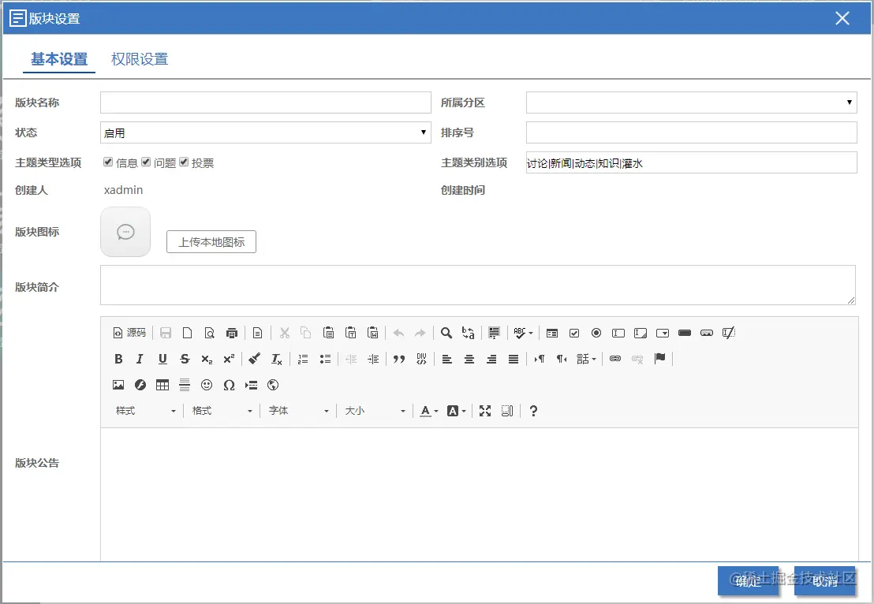The image size is (874, 604).
Task: Click the 取消 cancel button
Action: click(x=824, y=581)
